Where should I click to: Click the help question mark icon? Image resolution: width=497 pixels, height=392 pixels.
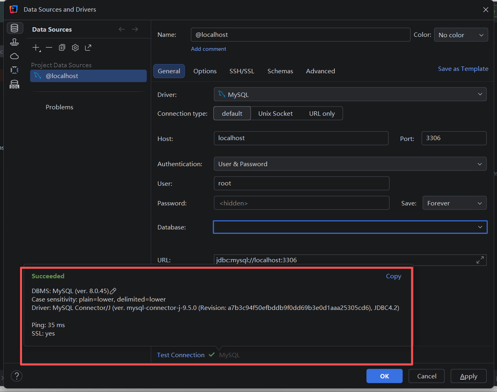16,376
